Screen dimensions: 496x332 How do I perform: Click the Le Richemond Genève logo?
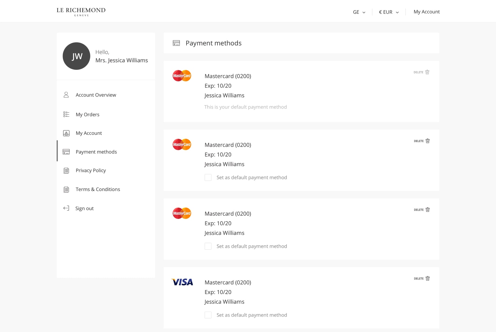tap(81, 12)
